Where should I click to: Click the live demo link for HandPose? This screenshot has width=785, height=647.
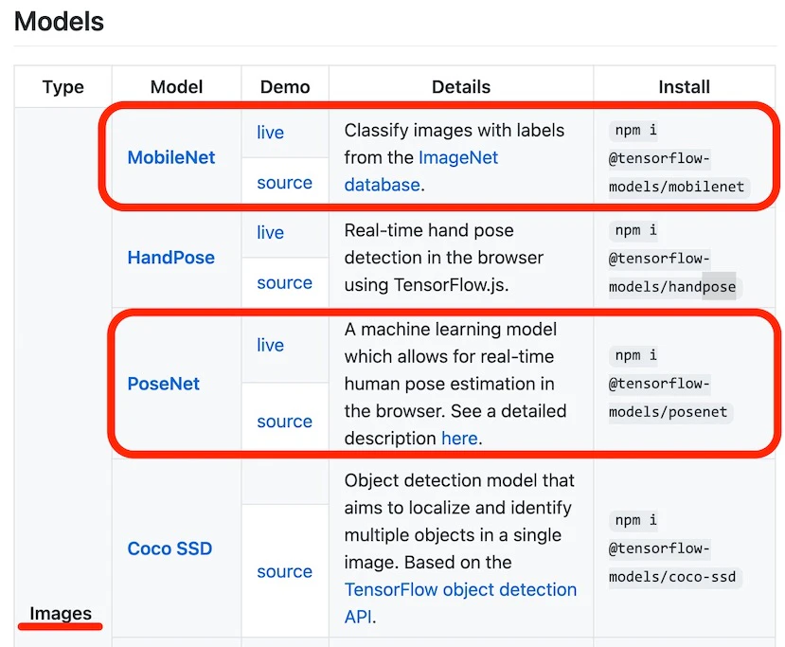click(x=270, y=232)
